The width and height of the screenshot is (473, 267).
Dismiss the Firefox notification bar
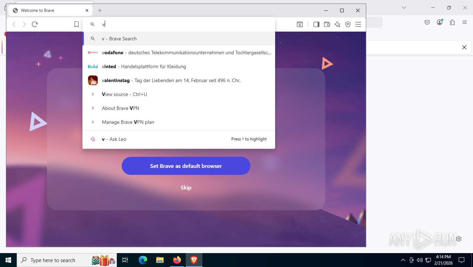coord(464,47)
